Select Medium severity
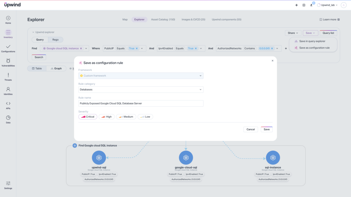Screen dimensions: 351x197 126,117
